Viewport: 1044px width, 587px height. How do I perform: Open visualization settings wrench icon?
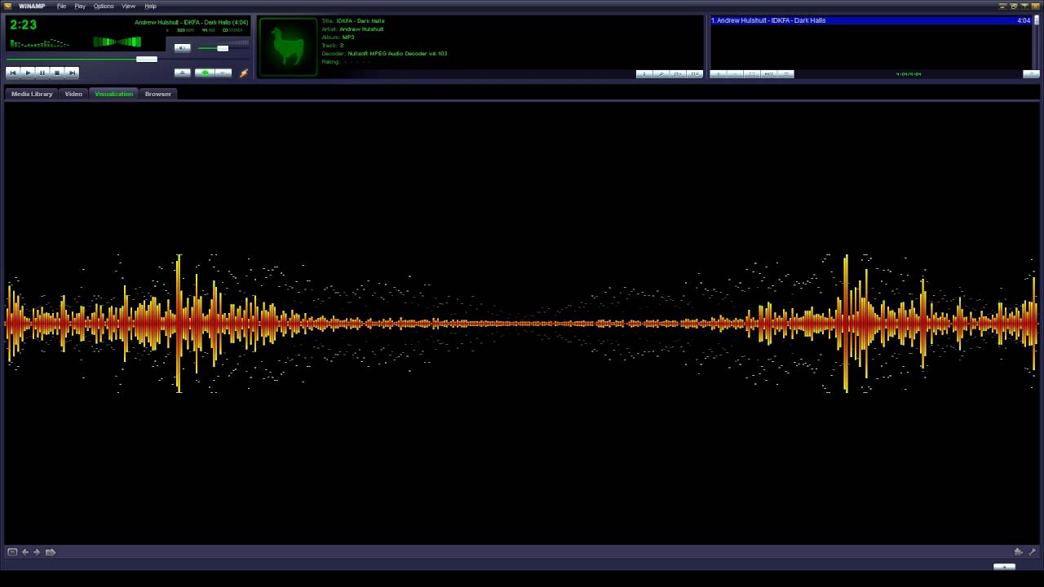tap(1032, 552)
